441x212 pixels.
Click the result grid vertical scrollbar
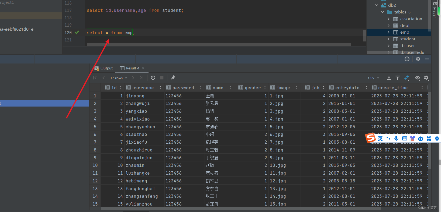point(429,130)
